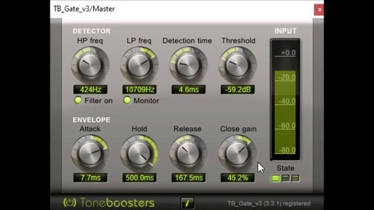
Task: Click the Detection time knob
Action: click(188, 65)
